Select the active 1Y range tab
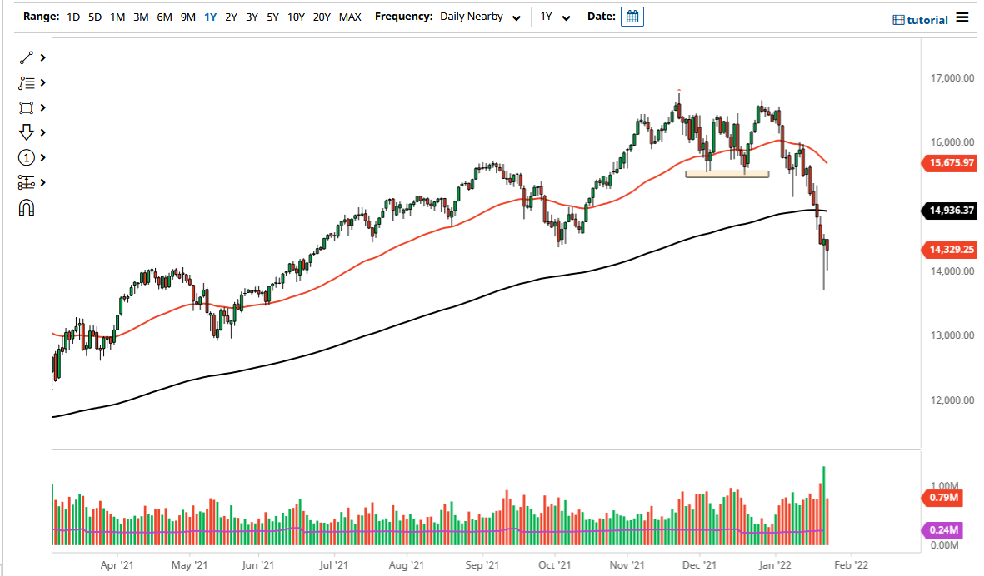 [x=210, y=16]
